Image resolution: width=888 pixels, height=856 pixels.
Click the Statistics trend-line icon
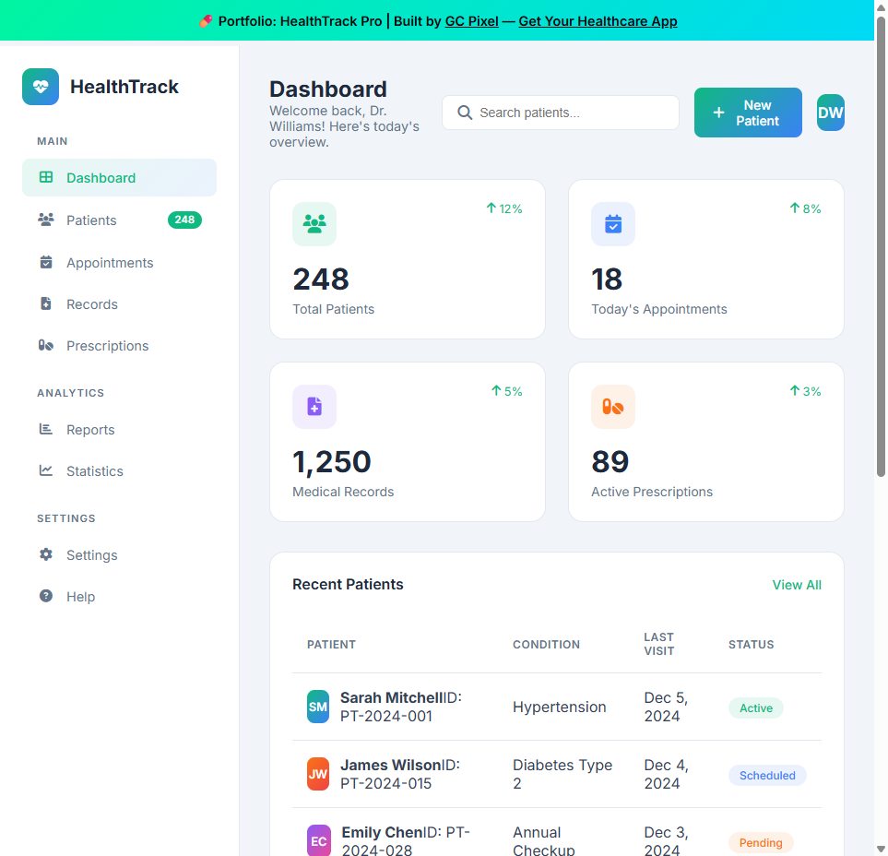point(45,470)
